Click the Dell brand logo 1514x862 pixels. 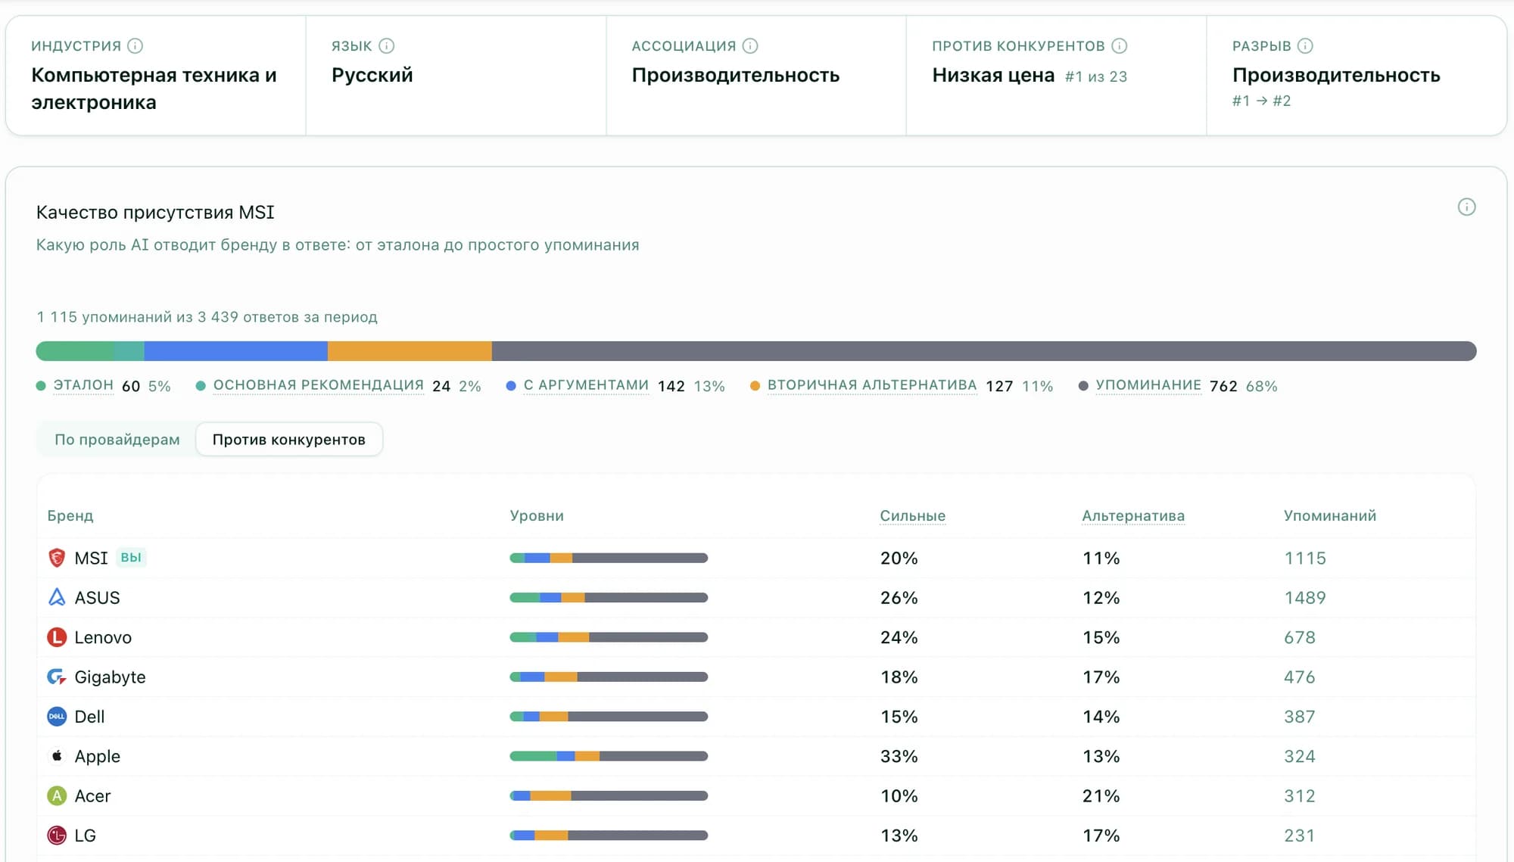pos(57,717)
